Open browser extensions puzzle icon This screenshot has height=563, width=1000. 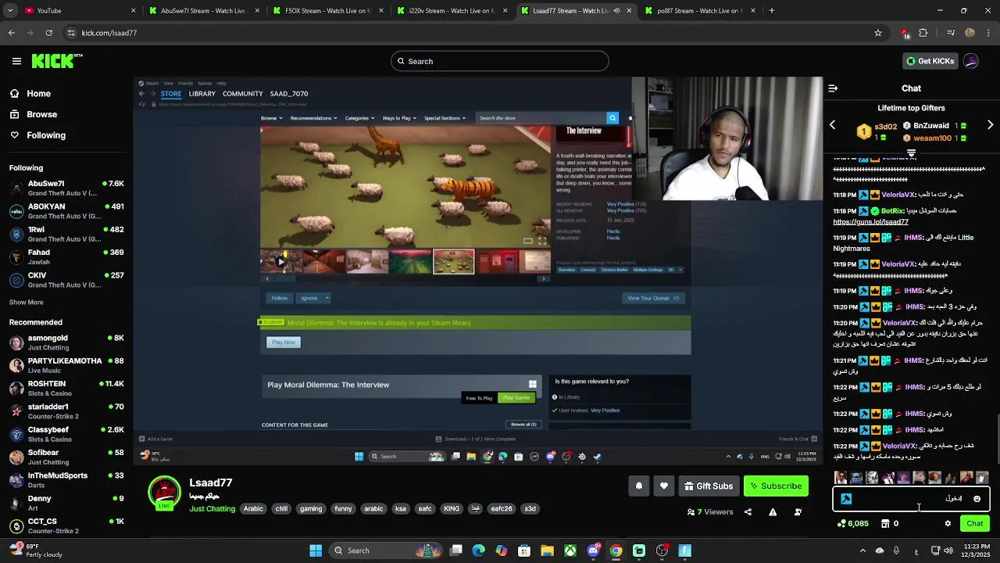click(x=923, y=33)
